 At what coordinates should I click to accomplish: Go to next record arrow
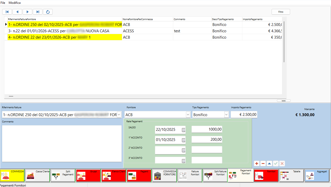(x=27, y=12)
